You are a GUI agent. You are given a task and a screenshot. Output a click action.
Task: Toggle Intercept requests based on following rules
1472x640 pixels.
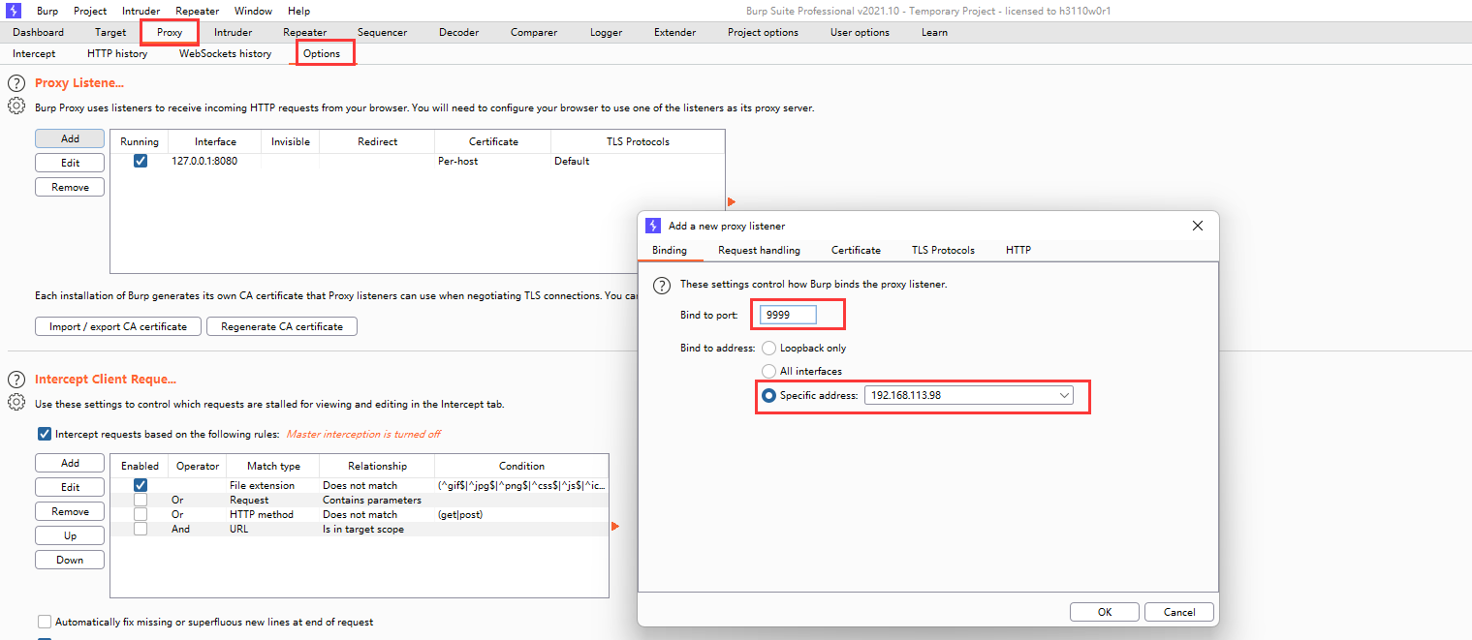click(x=44, y=434)
